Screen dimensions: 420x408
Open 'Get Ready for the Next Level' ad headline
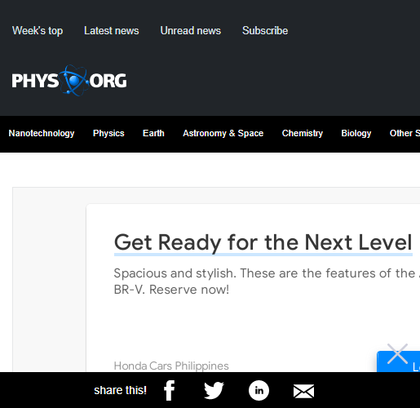(x=263, y=242)
